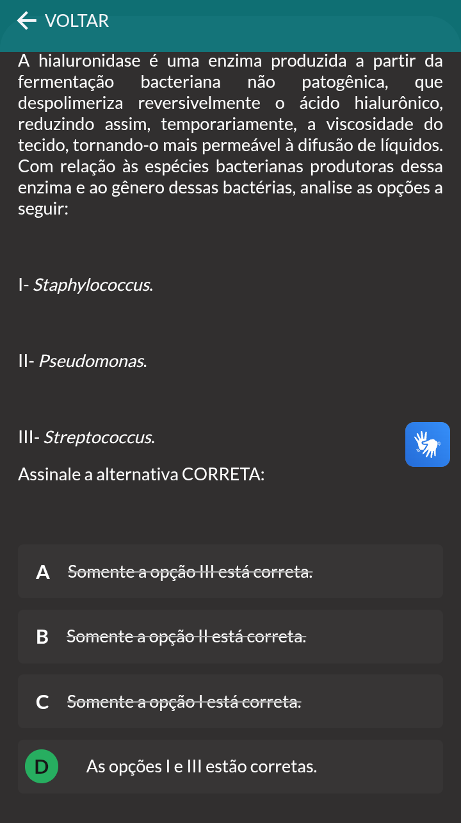Select answer 'Somente a opção III está correta'
Viewport: 461px width, 823px height.
tap(230, 571)
